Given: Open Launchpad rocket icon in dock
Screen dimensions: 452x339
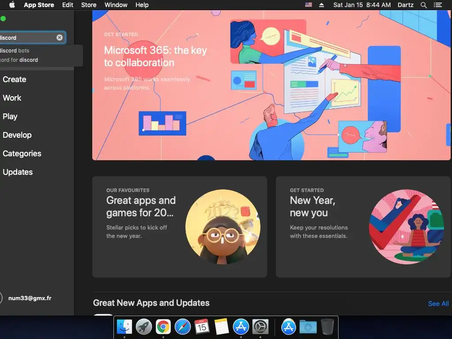Looking at the screenshot, I should 144,327.
